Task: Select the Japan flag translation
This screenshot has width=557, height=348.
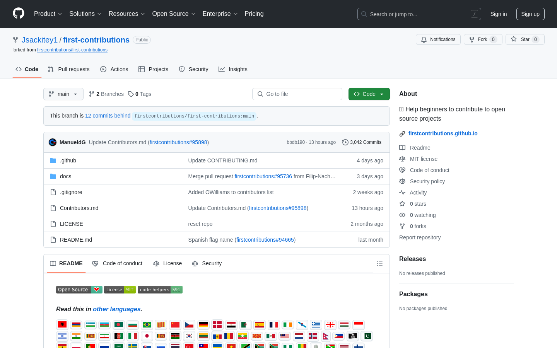Action: pos(147,336)
